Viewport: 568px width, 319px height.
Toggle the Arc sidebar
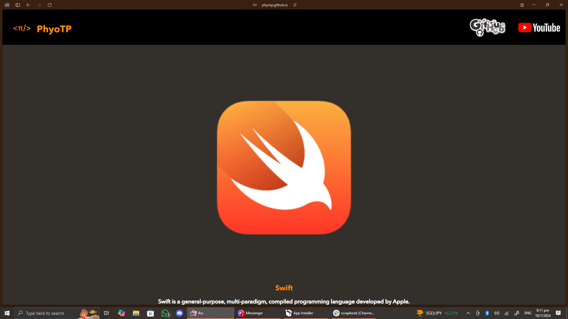(18, 5)
